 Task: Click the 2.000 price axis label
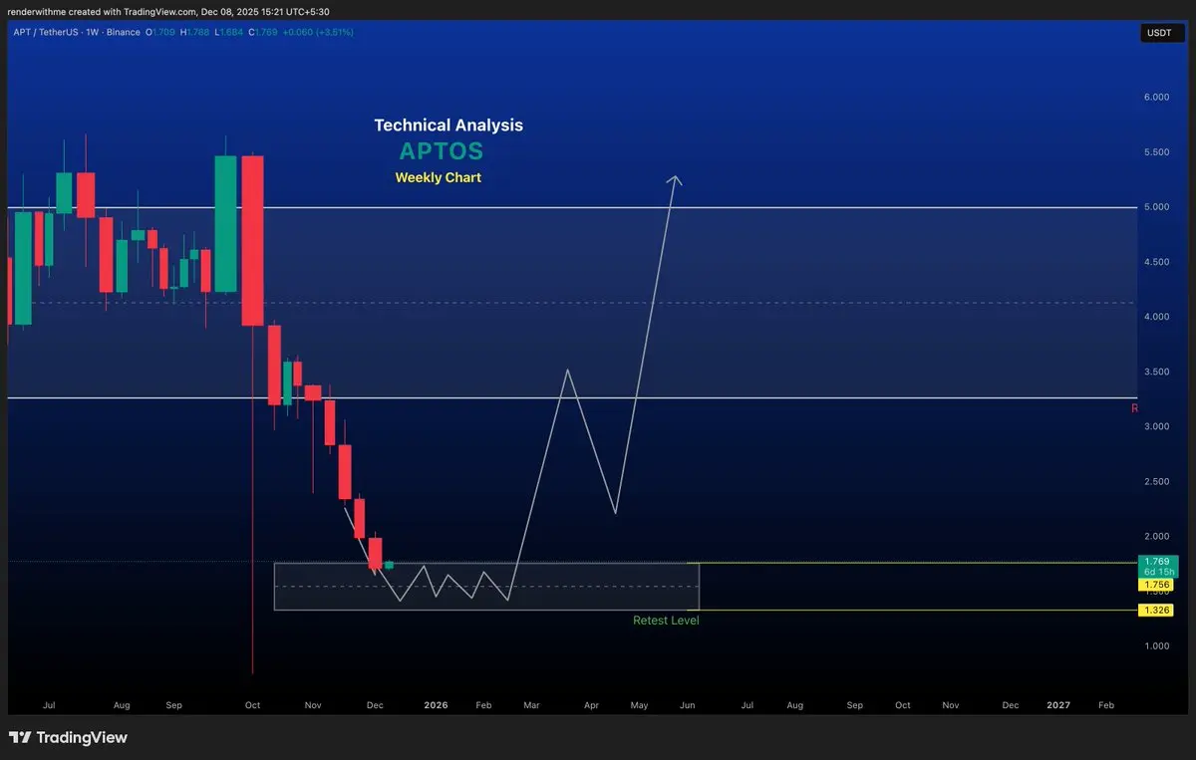click(x=1155, y=537)
